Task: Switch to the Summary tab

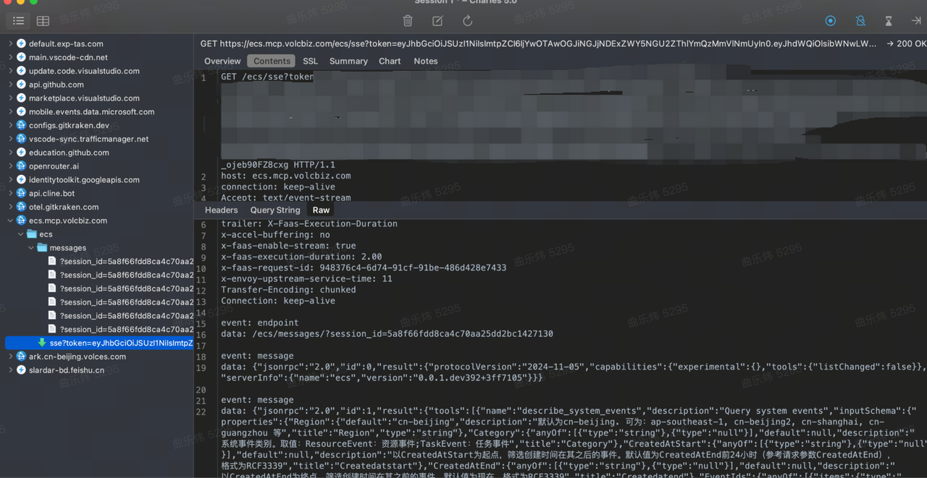Action: coord(348,61)
